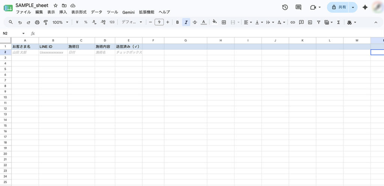Open the table views dropdown

328,22
